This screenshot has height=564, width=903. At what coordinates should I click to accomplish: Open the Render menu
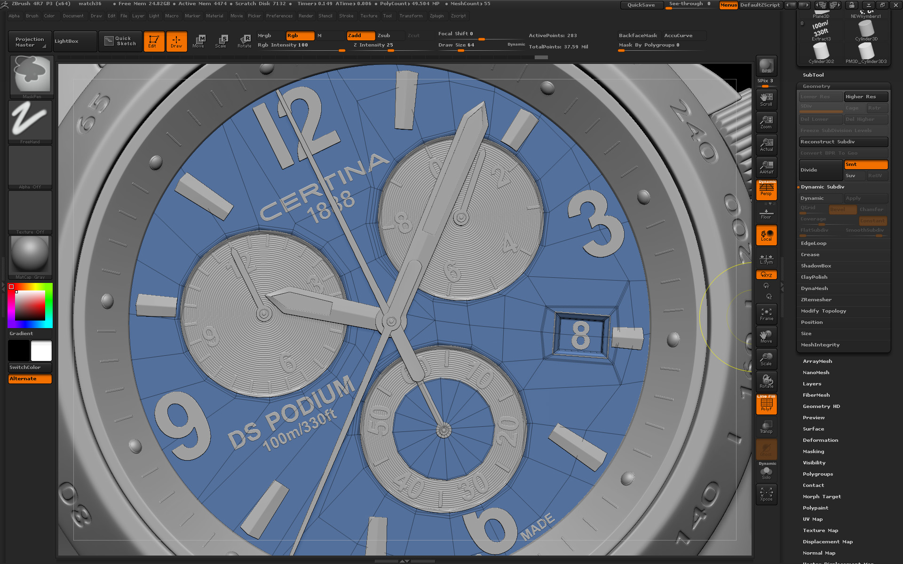306,16
